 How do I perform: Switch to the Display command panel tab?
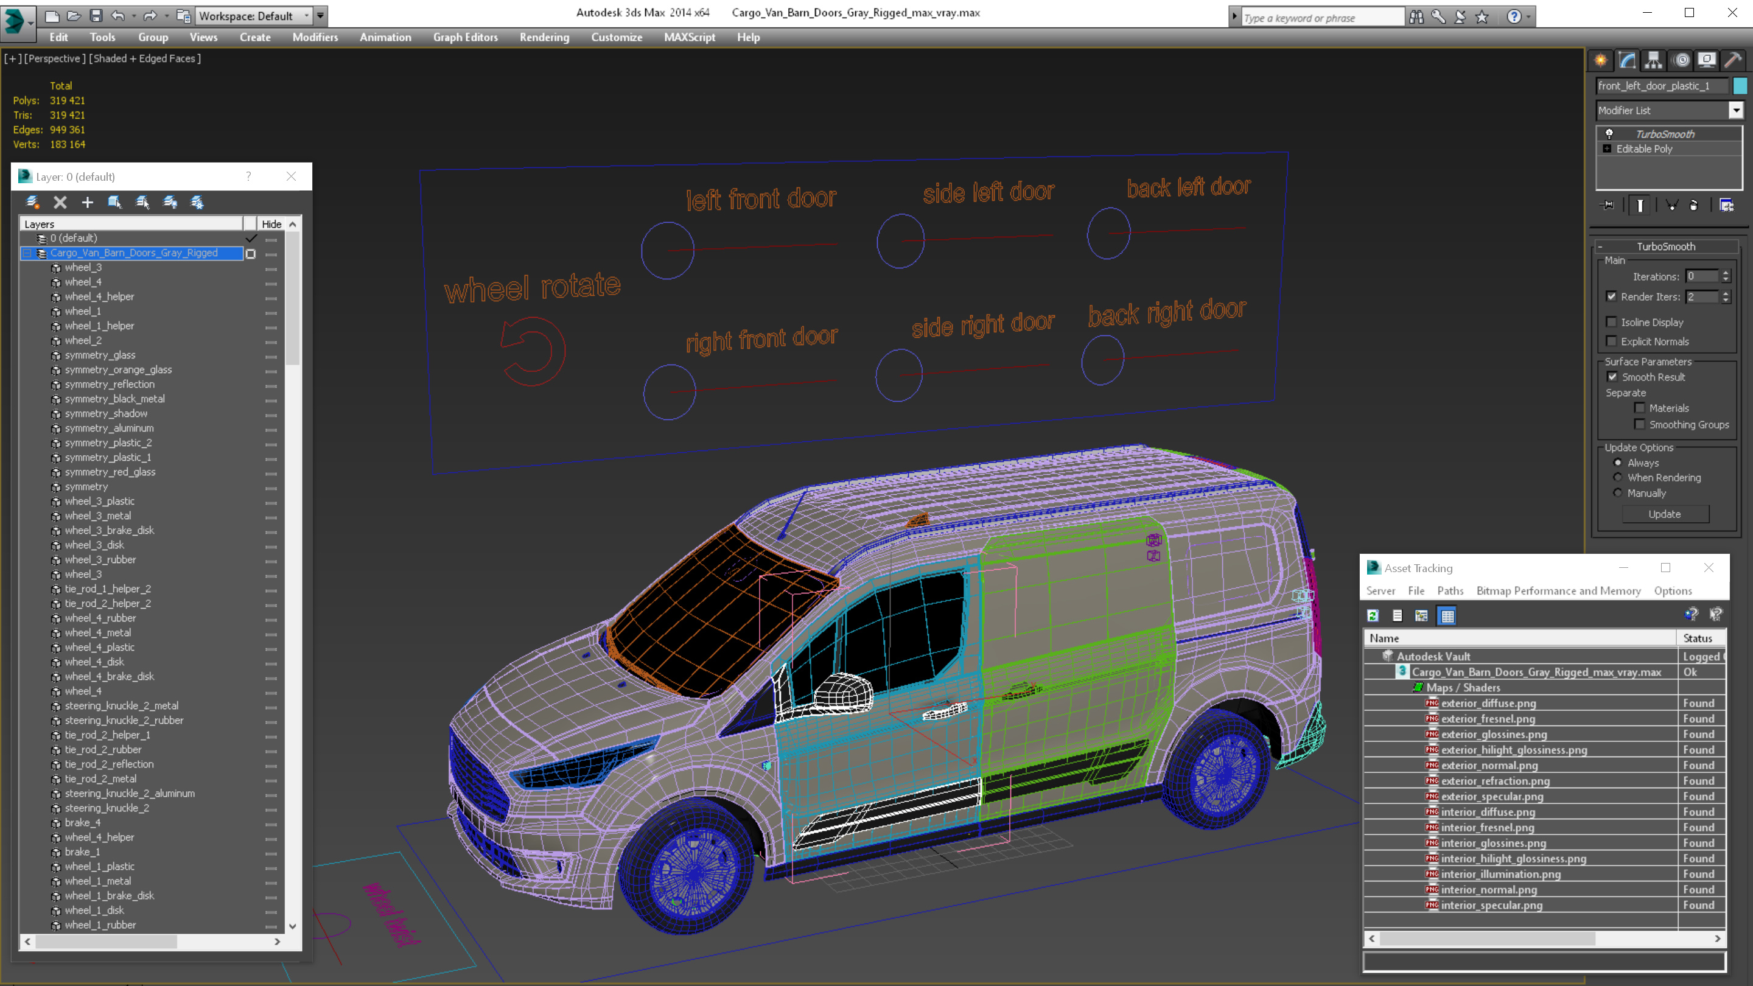[x=1707, y=61]
